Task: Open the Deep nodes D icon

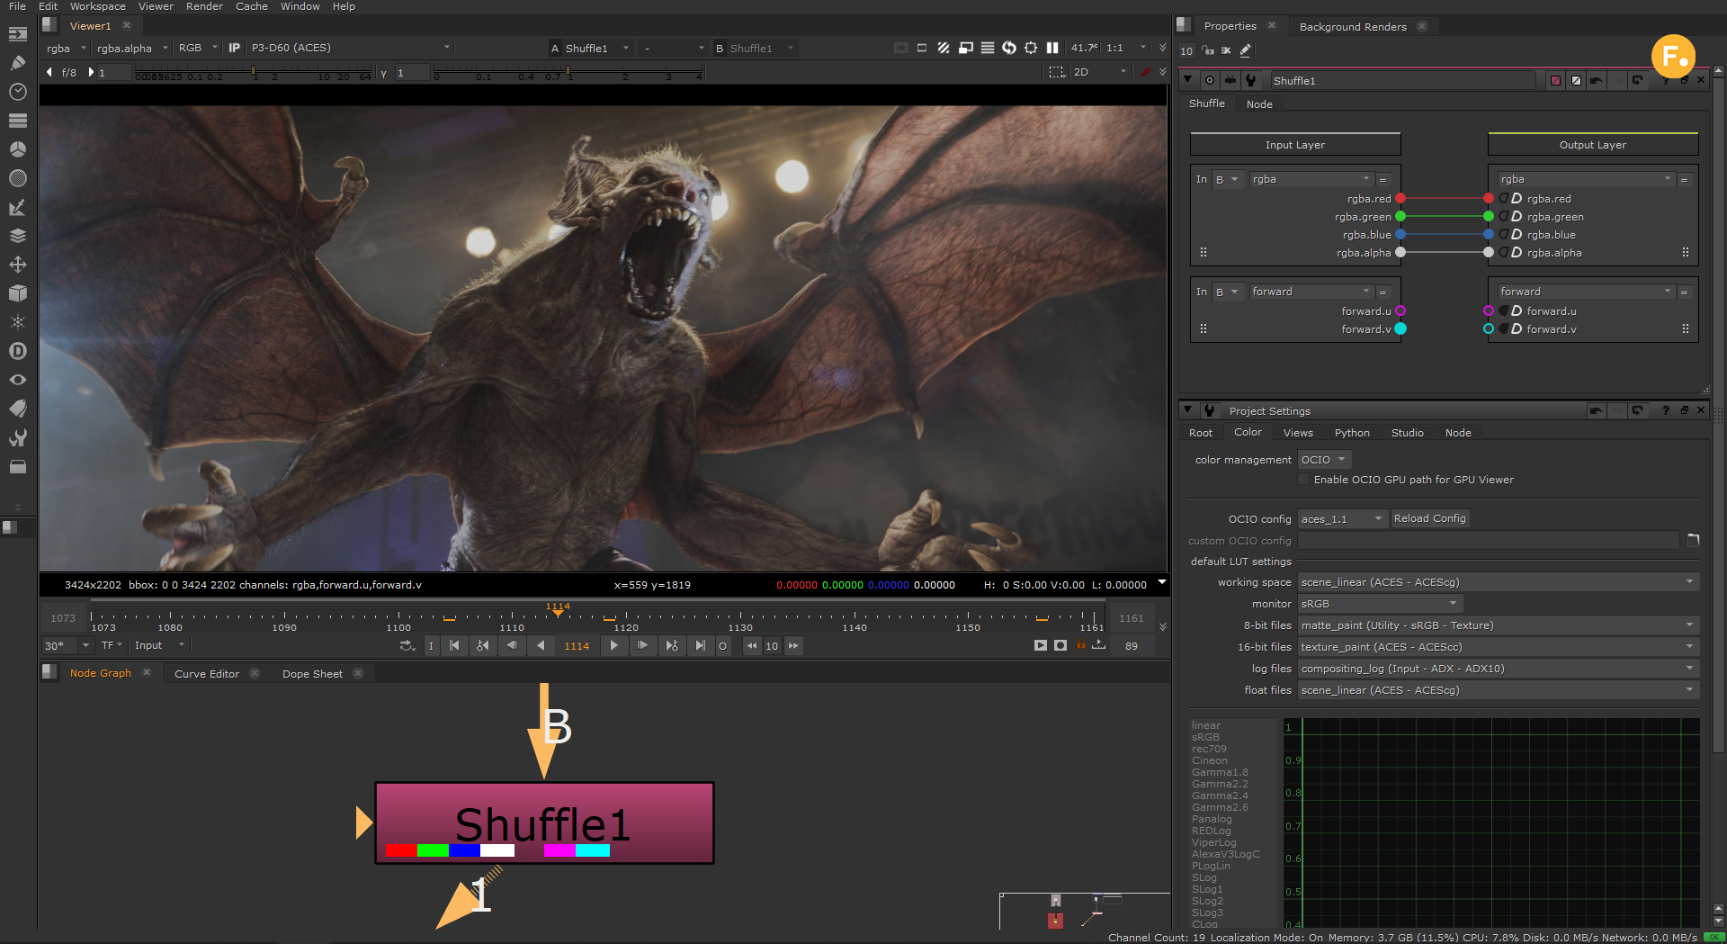Action: pos(17,351)
